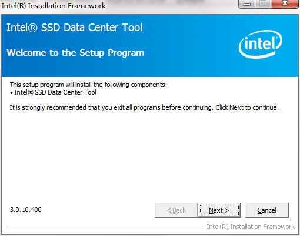Click the registered trademark symbol in header title
Viewport: 300px width, 236px height.
32,28
